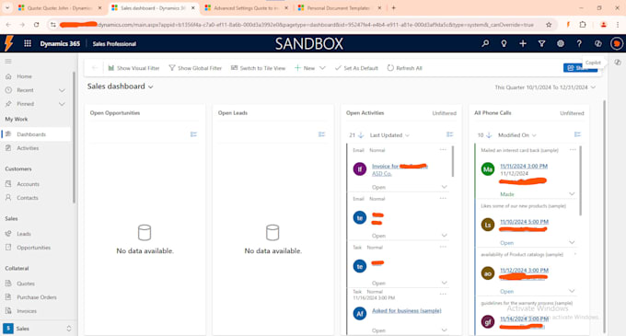The width and height of the screenshot is (626, 336).
Task: Reload the page in browser
Action: tap(36, 25)
